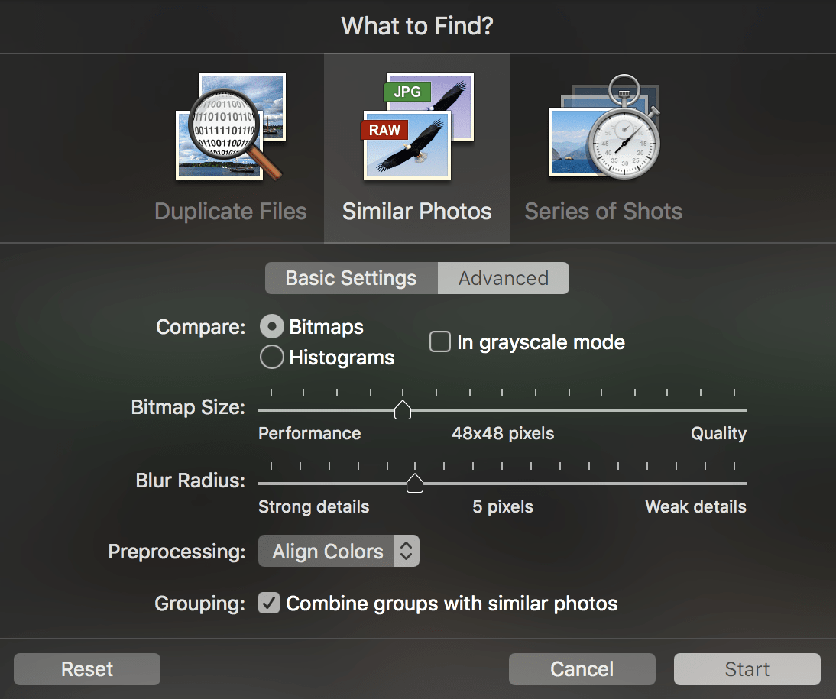This screenshot has height=699, width=836.
Task: Click the Duplicate Files magnifier icon
Action: pos(231,128)
